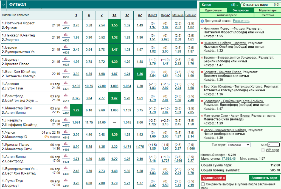Click the Удалить всё button
Screen dimensions: 281x189
(x=213, y=178)
